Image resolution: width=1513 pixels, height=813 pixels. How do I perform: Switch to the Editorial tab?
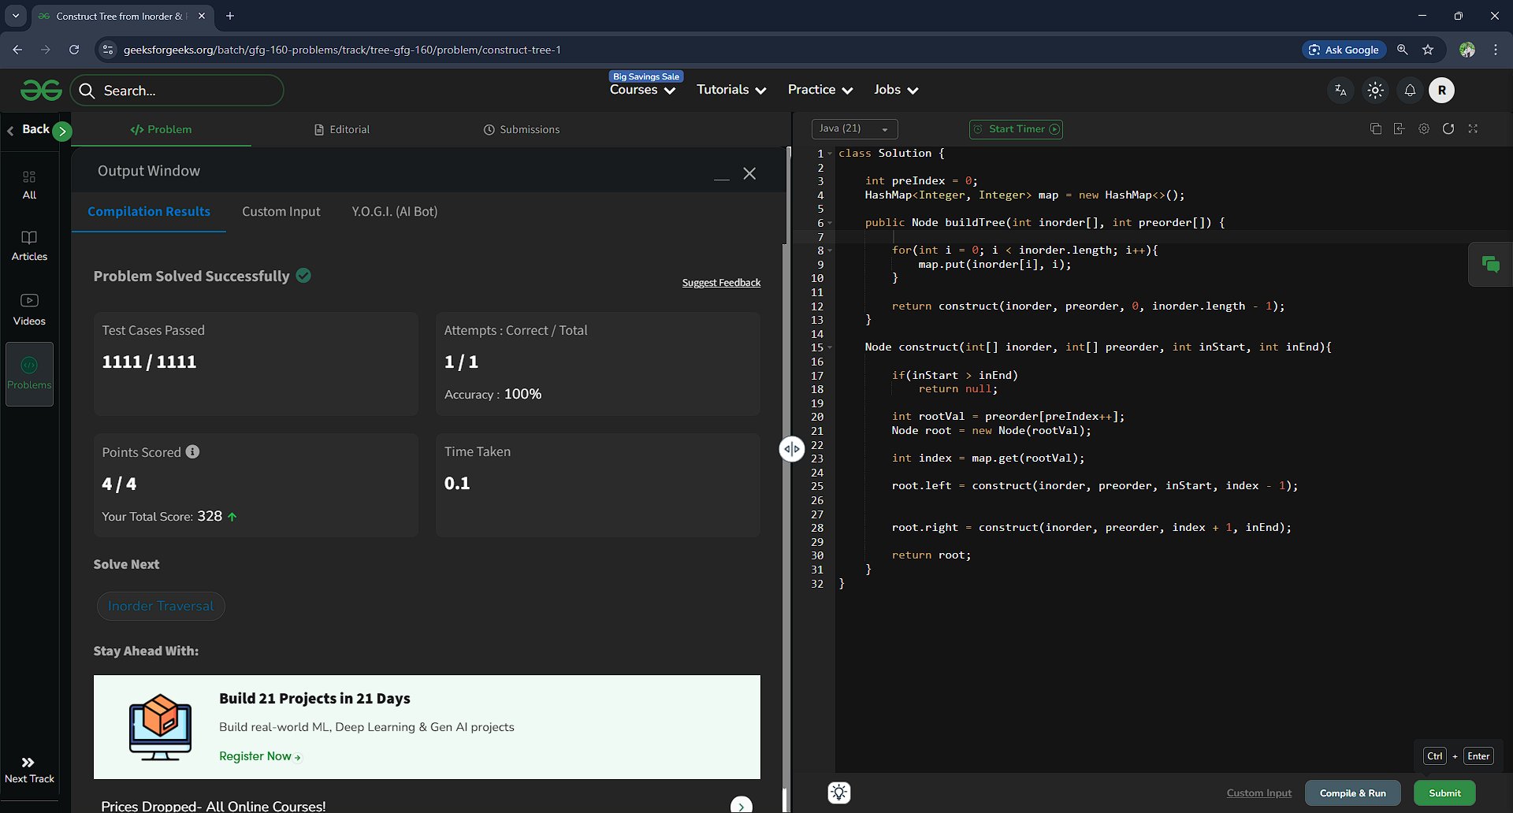click(342, 130)
